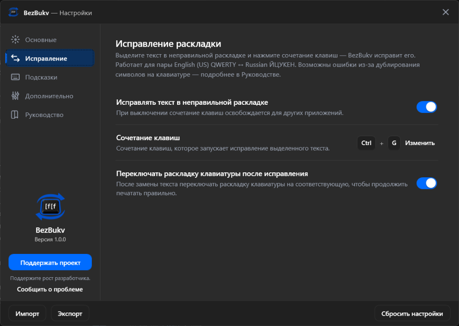Click the Экспорт button
The height and width of the screenshot is (326, 459).
click(70, 313)
